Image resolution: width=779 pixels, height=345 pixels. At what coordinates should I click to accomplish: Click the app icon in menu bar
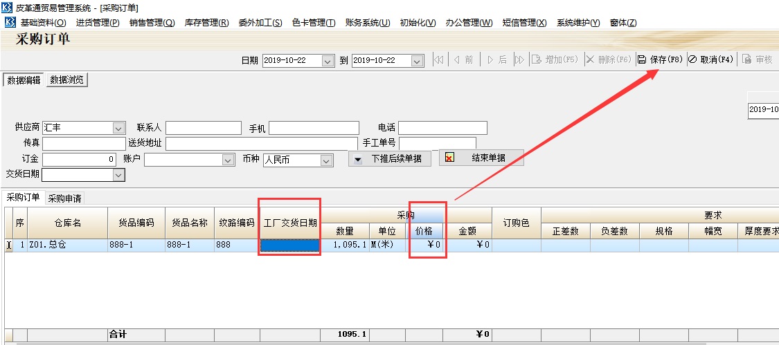[10, 22]
